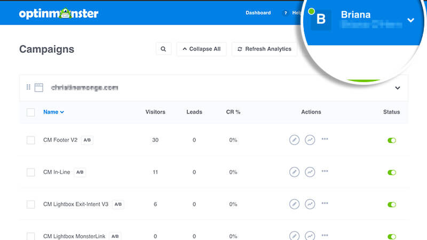This screenshot has height=240, width=427.
Task: Disable the CM In-Line status toggle
Action: (392, 173)
